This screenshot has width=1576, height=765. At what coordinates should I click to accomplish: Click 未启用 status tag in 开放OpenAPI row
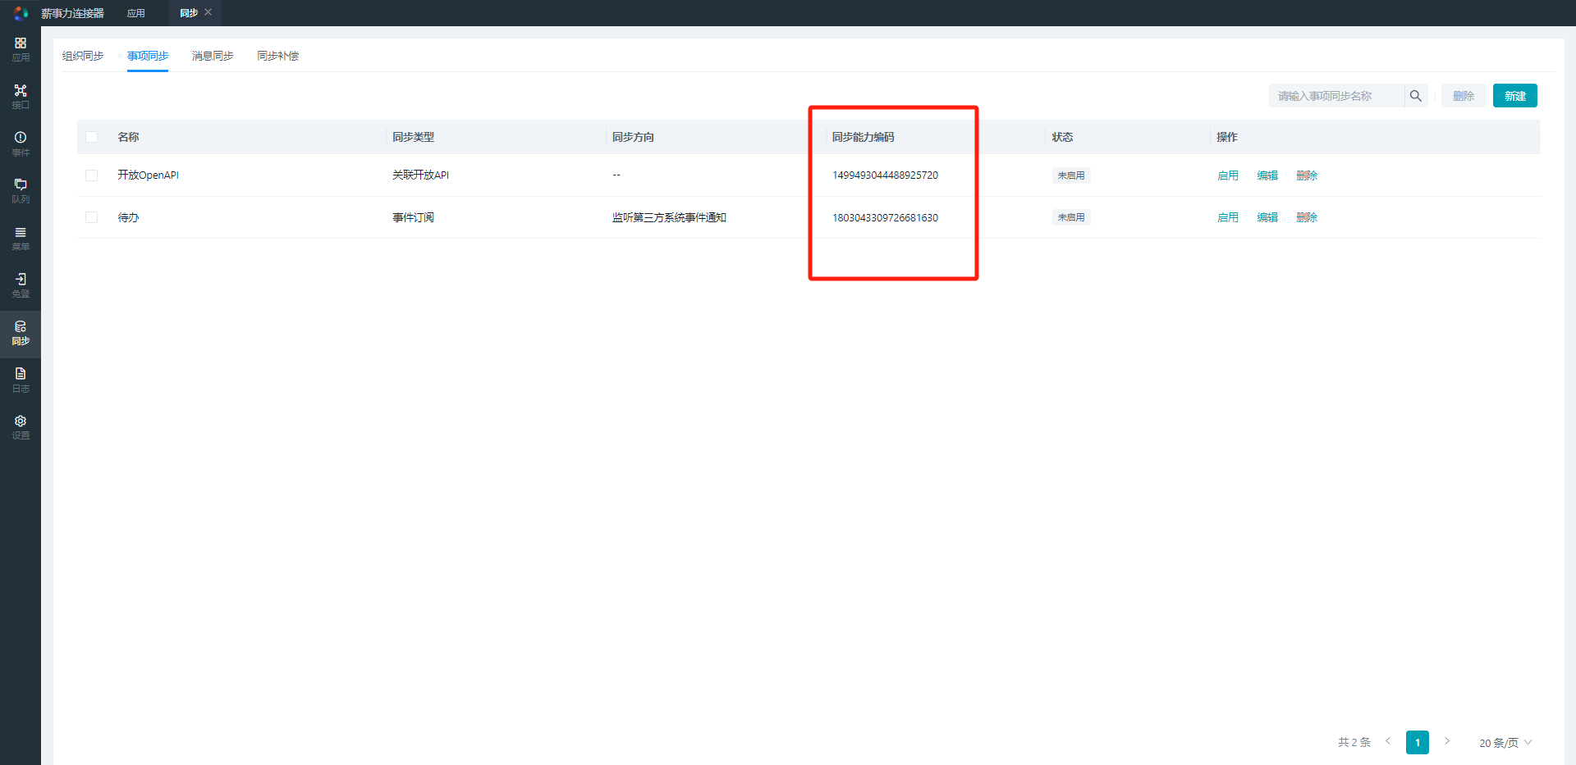(x=1071, y=175)
